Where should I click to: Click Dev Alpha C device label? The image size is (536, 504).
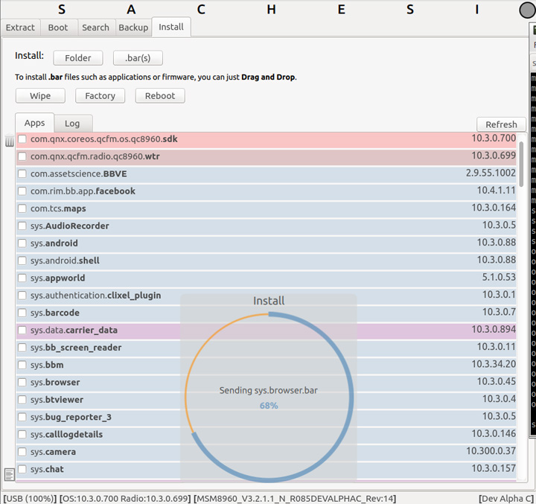[x=506, y=499]
